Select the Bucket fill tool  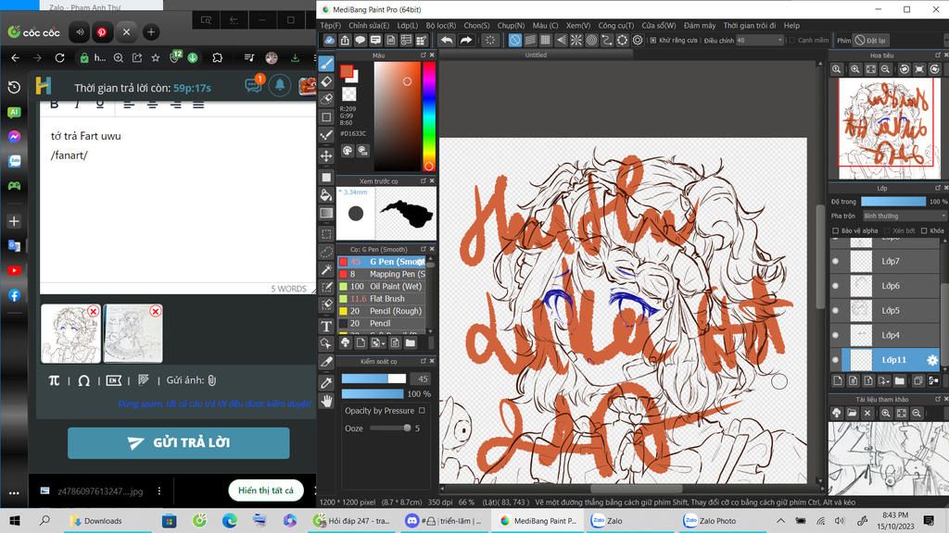326,194
